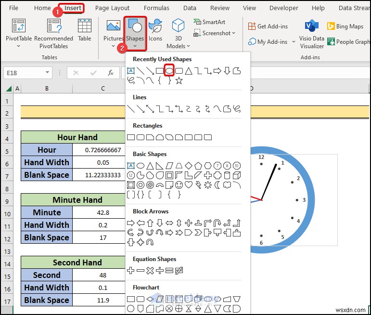Click the Icons button with the bird image
The height and width of the screenshot is (315, 371).
155,26
